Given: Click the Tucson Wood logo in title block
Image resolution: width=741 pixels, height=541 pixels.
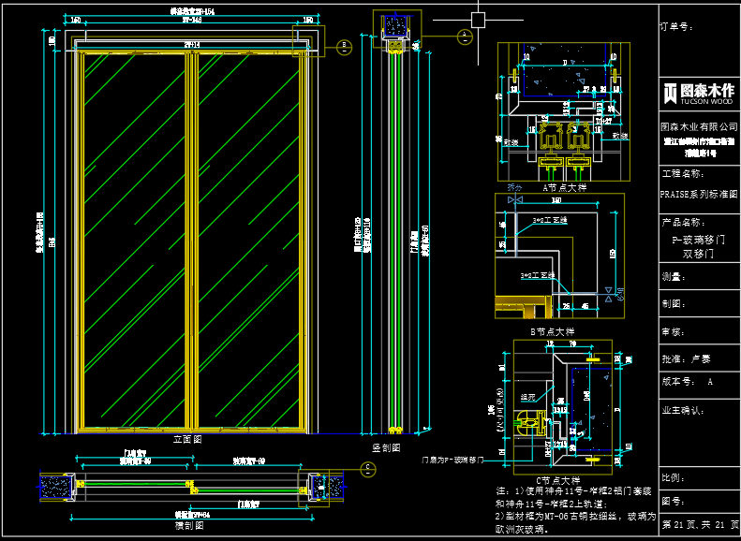Looking at the screenshot, I should (x=699, y=92).
